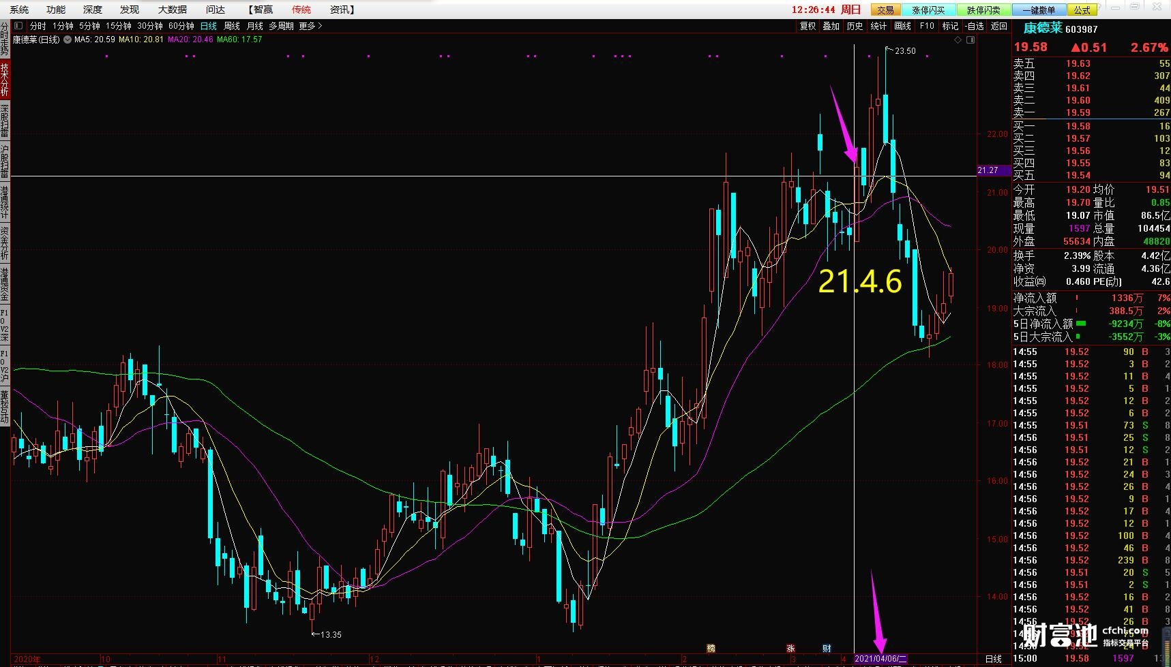Open the 分时走势 sidebar tab
The height and width of the screenshot is (667, 1171).
coord(5,40)
